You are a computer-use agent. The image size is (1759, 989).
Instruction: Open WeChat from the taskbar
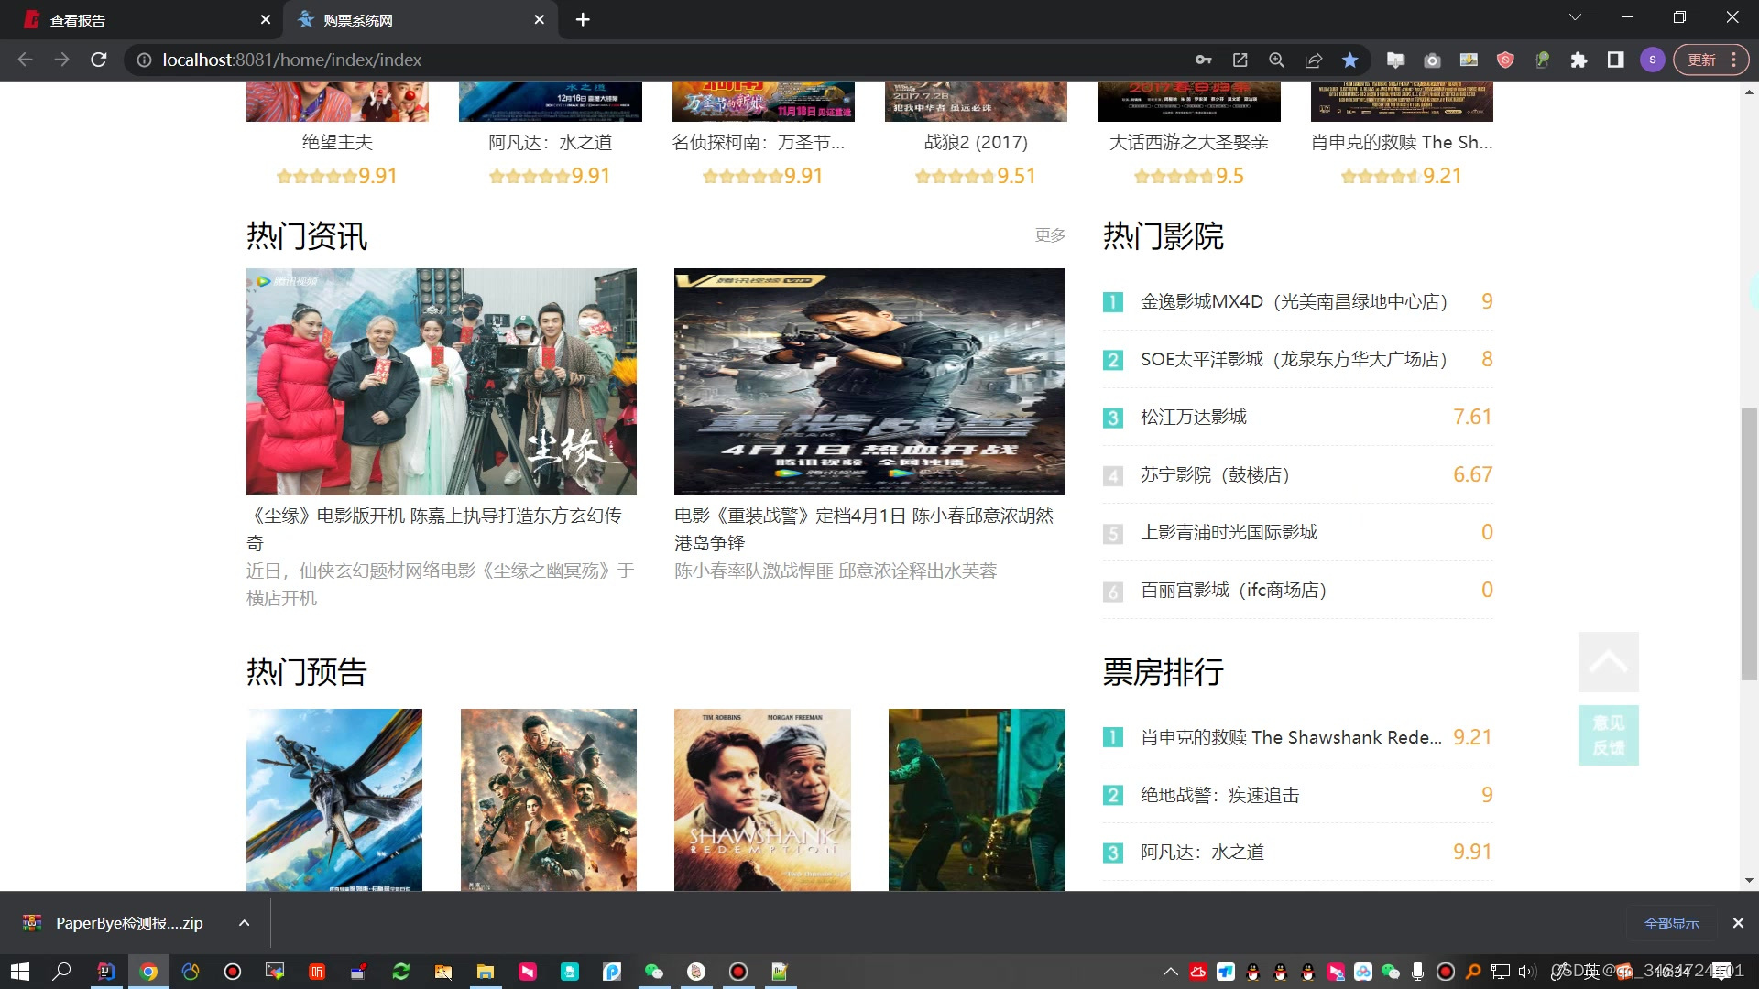click(x=654, y=971)
